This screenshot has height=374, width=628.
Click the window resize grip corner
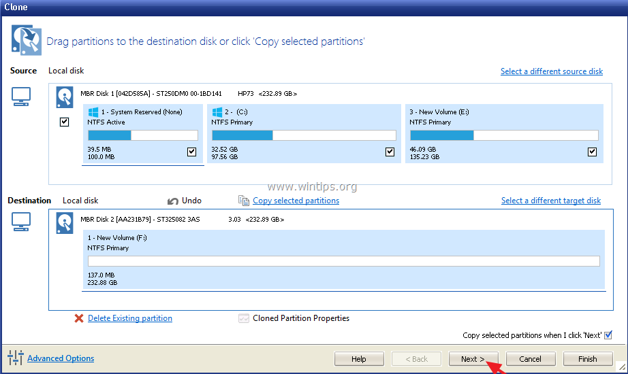(622, 367)
